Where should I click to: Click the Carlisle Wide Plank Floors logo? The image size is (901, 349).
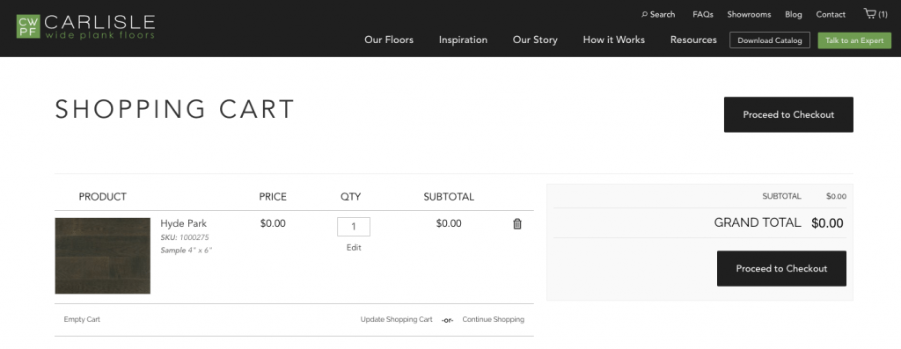tap(85, 26)
